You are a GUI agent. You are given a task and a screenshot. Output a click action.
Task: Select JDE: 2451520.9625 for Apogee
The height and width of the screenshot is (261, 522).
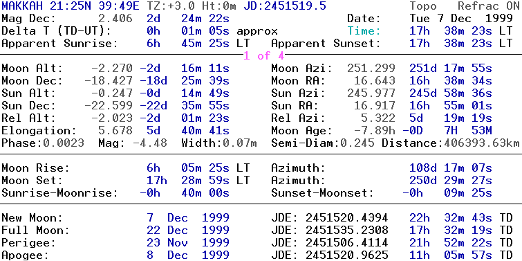click(330, 255)
